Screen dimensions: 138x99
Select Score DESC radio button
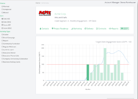click(x=2, y=28)
